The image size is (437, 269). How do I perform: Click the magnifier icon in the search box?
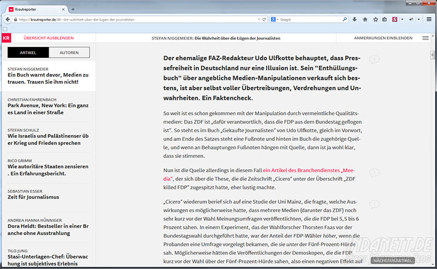click(345, 19)
